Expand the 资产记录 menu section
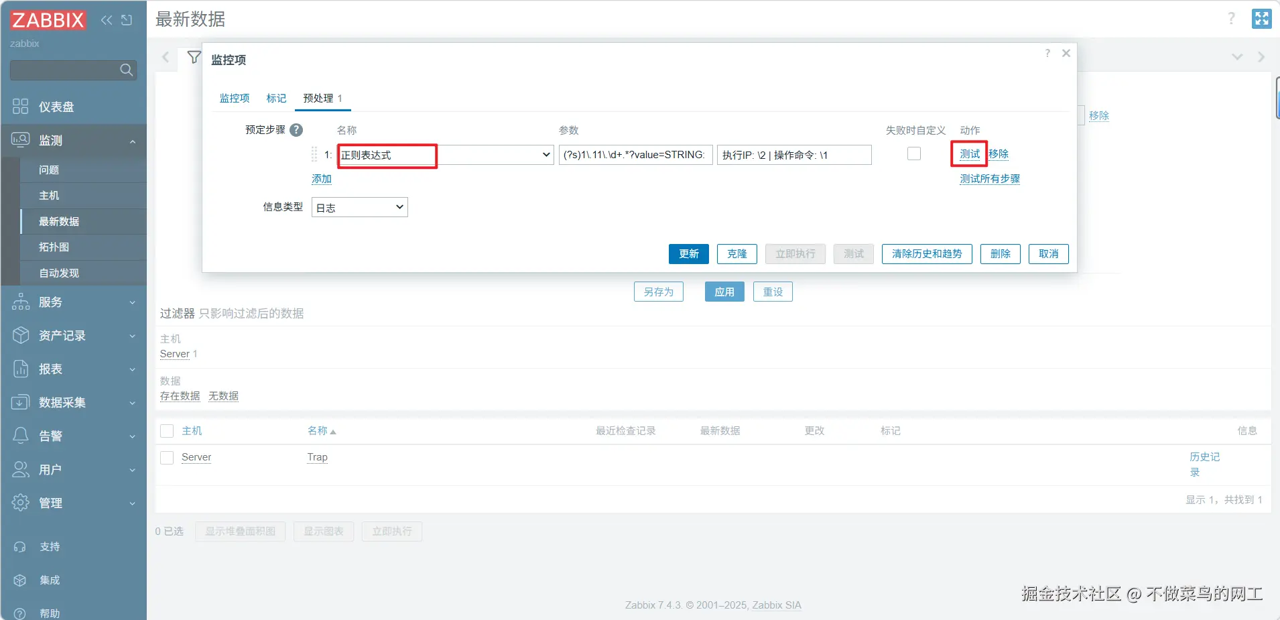The height and width of the screenshot is (620, 1280). pyautogui.click(x=133, y=336)
